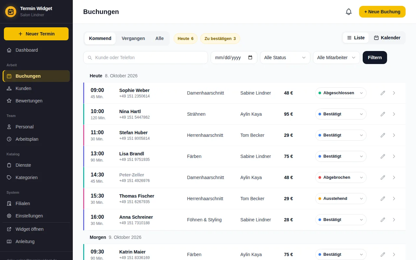Open Peter Zeller booking details chevron
This screenshot has height=260, width=416.
[x=394, y=177]
